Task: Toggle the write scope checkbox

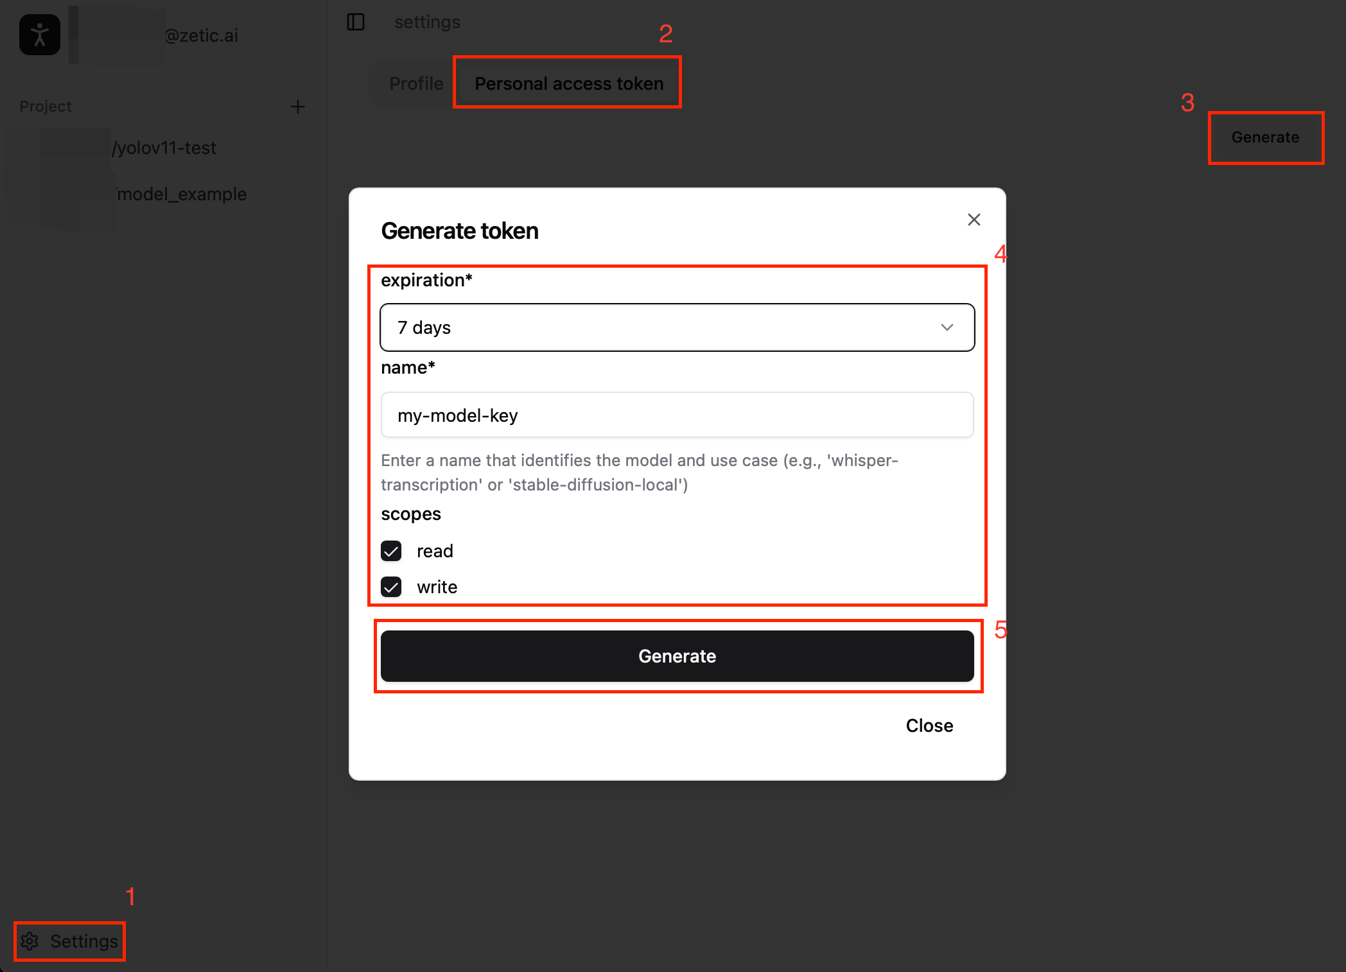Action: pos(391,587)
